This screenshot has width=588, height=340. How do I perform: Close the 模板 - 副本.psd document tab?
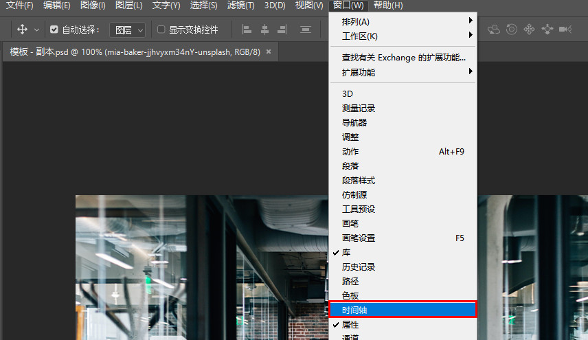[x=269, y=52]
